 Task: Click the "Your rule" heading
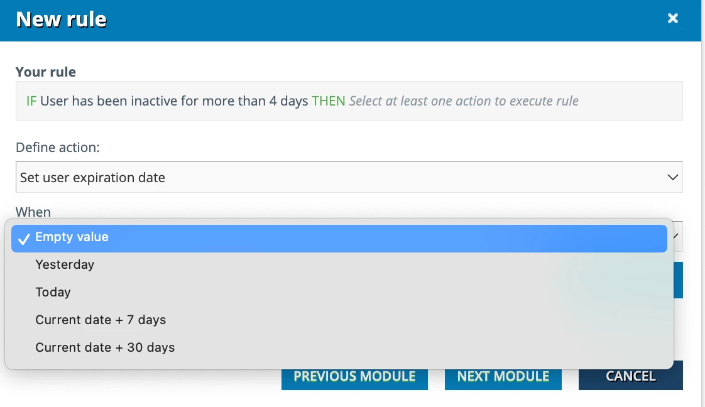click(x=46, y=72)
